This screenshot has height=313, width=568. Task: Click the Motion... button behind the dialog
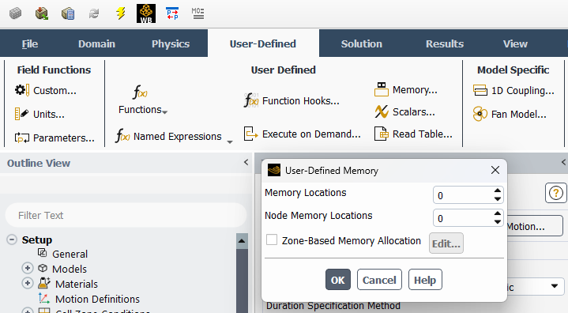pos(535,226)
